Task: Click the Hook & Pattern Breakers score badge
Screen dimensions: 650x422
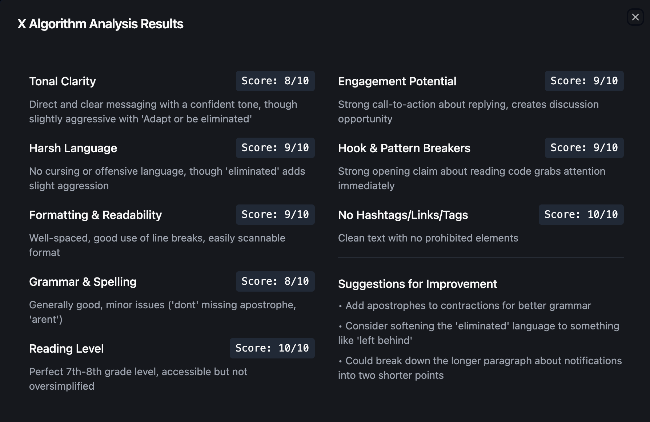Action: pyautogui.click(x=584, y=148)
